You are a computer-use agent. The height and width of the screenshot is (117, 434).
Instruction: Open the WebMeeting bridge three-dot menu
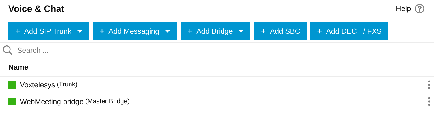coord(429,102)
